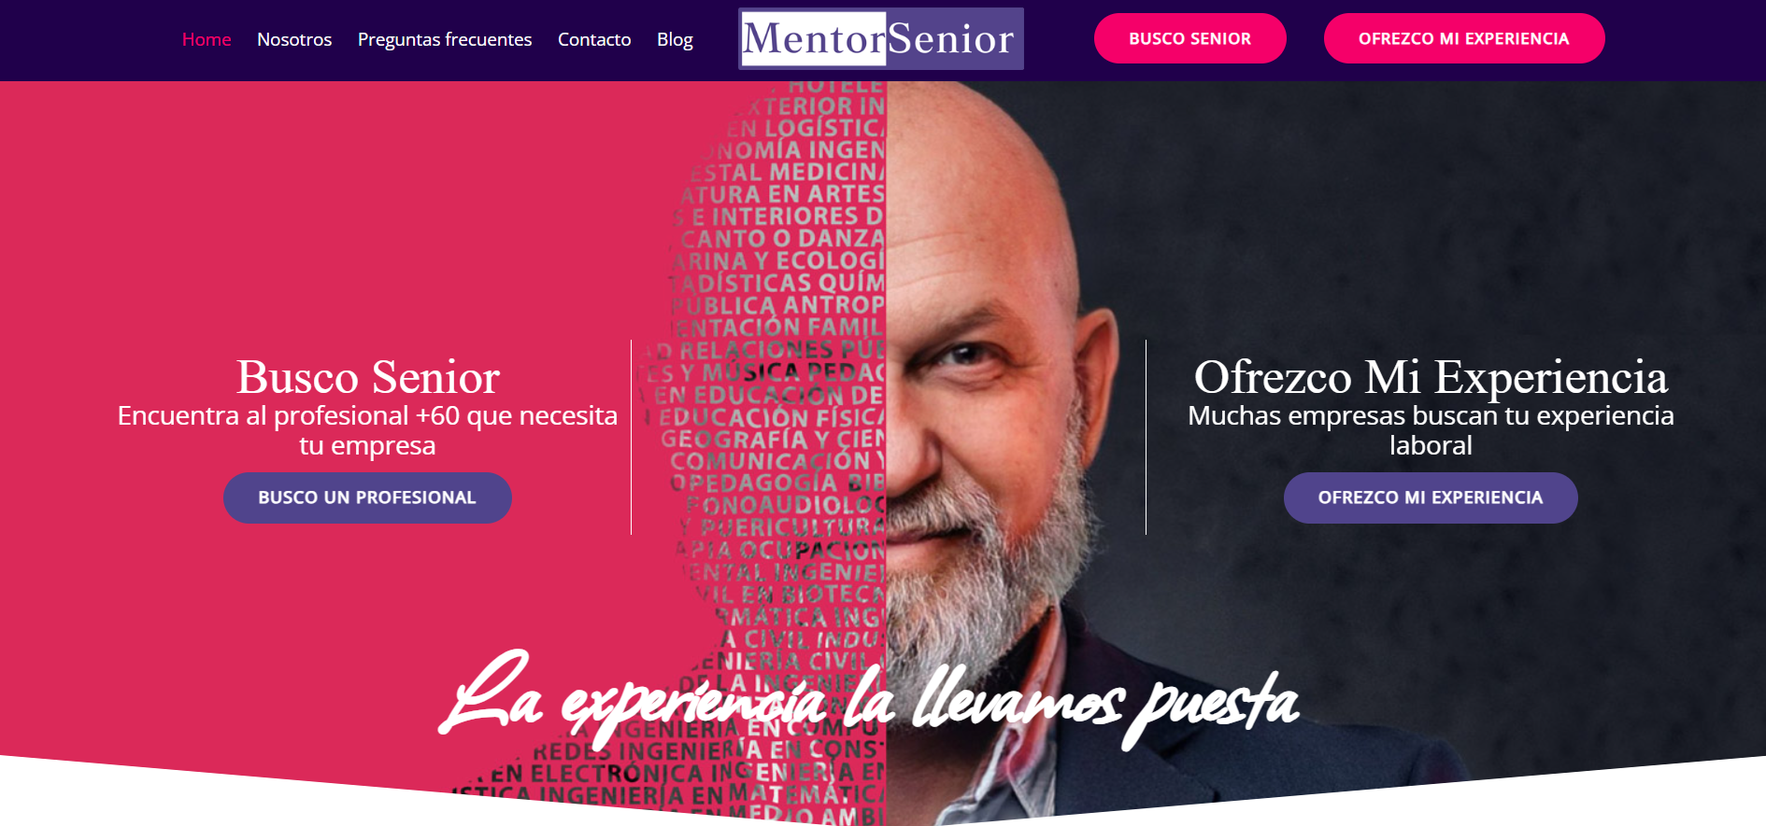Image resolution: width=1766 pixels, height=826 pixels.
Task: Click the Busco Senior heading
Action: 368,377
